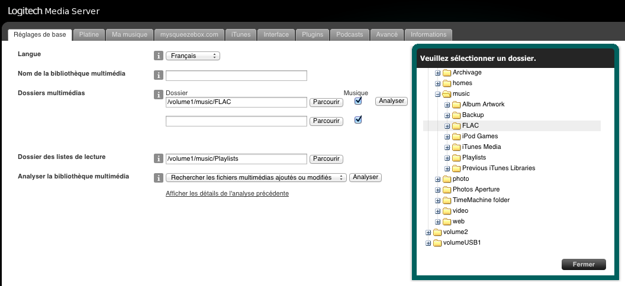Focus the Nom de la bibliothèque multimédia field
This screenshot has height=286, width=625.
click(236, 76)
